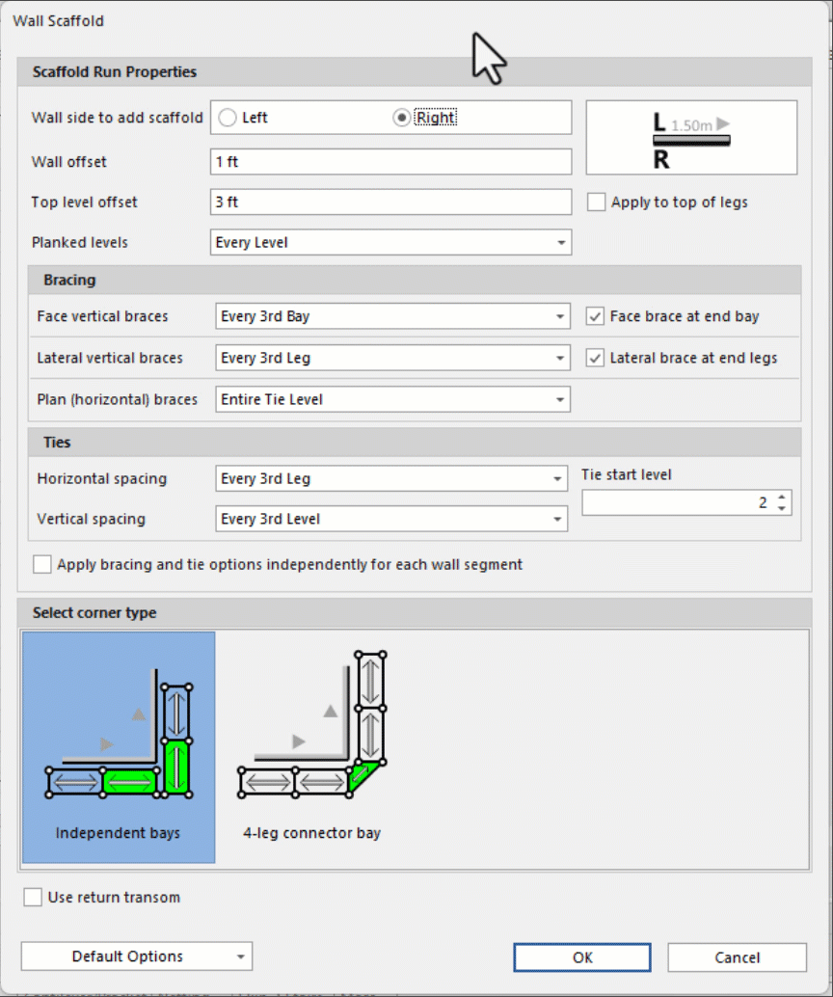Screen dimensions: 833x997
Task: Uncheck Lateral brace at end legs
Action: [596, 358]
